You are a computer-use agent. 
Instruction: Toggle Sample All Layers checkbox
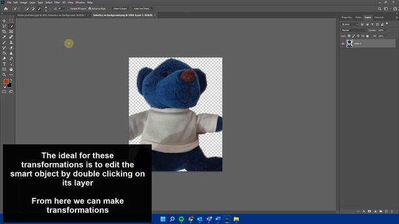[x=68, y=9]
